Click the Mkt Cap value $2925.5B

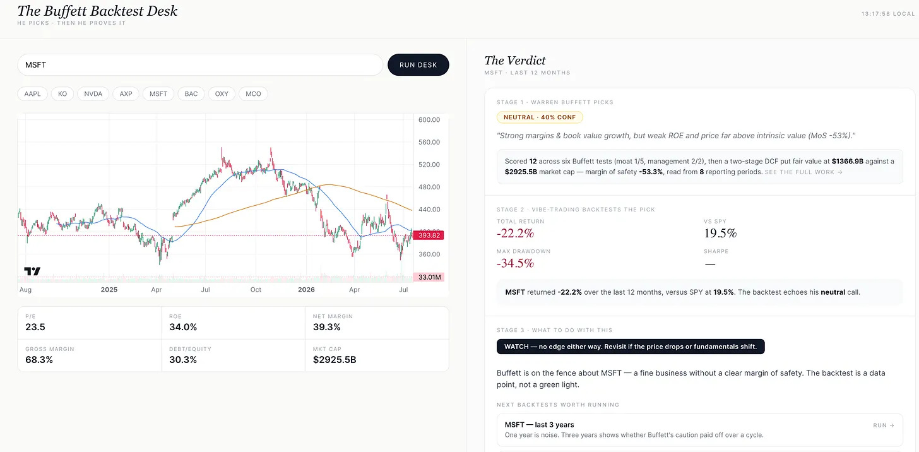click(335, 360)
